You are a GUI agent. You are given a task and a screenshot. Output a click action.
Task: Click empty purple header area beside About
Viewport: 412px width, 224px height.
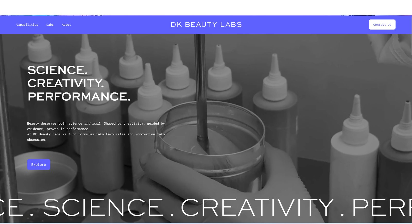pyautogui.click(x=118, y=25)
